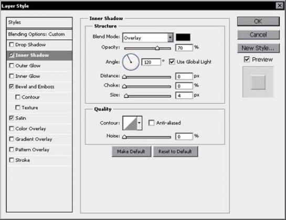Uncheck the Preview checkbox
Viewport: 286px width, 220px height.
[247, 59]
